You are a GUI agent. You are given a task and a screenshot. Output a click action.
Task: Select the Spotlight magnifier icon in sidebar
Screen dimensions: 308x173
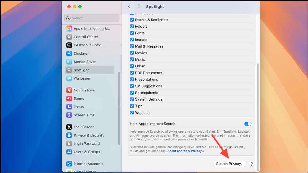tap(69, 70)
